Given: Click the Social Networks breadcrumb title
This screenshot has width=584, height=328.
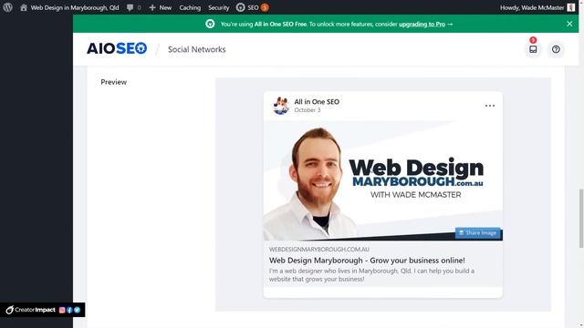Looking at the screenshot, I should 197,49.
